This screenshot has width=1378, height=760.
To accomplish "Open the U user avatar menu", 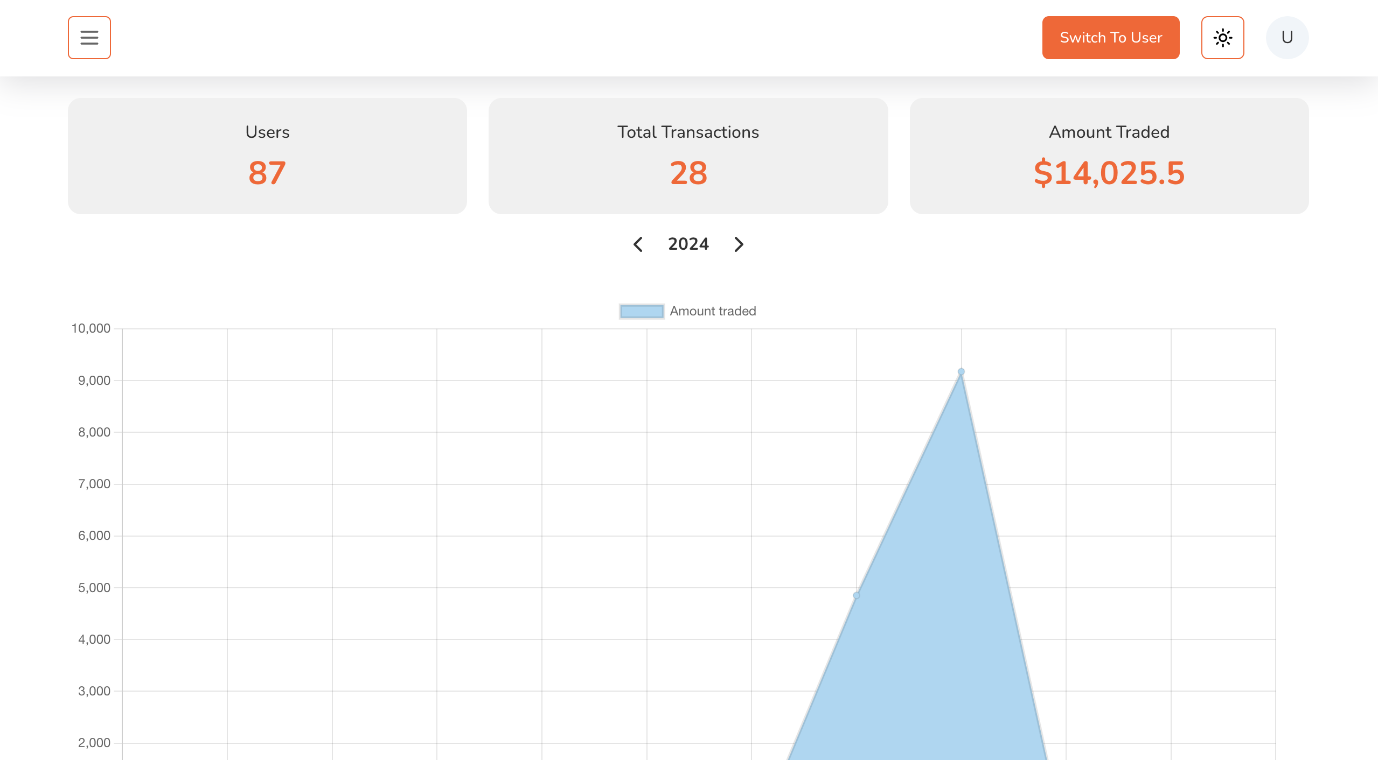I will [x=1287, y=38].
